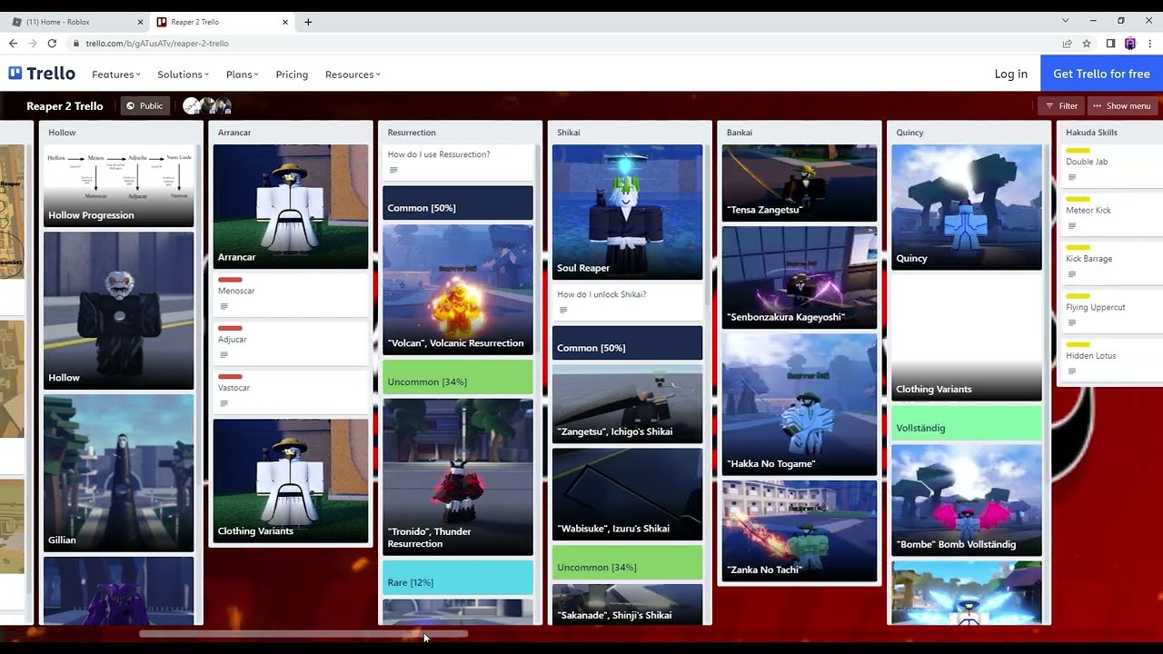The height and width of the screenshot is (654, 1163).
Task: Expand the Resources menu
Action: pyautogui.click(x=353, y=74)
